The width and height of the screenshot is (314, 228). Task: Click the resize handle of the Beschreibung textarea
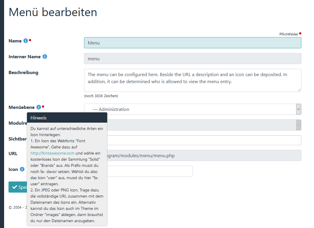tap(299, 90)
